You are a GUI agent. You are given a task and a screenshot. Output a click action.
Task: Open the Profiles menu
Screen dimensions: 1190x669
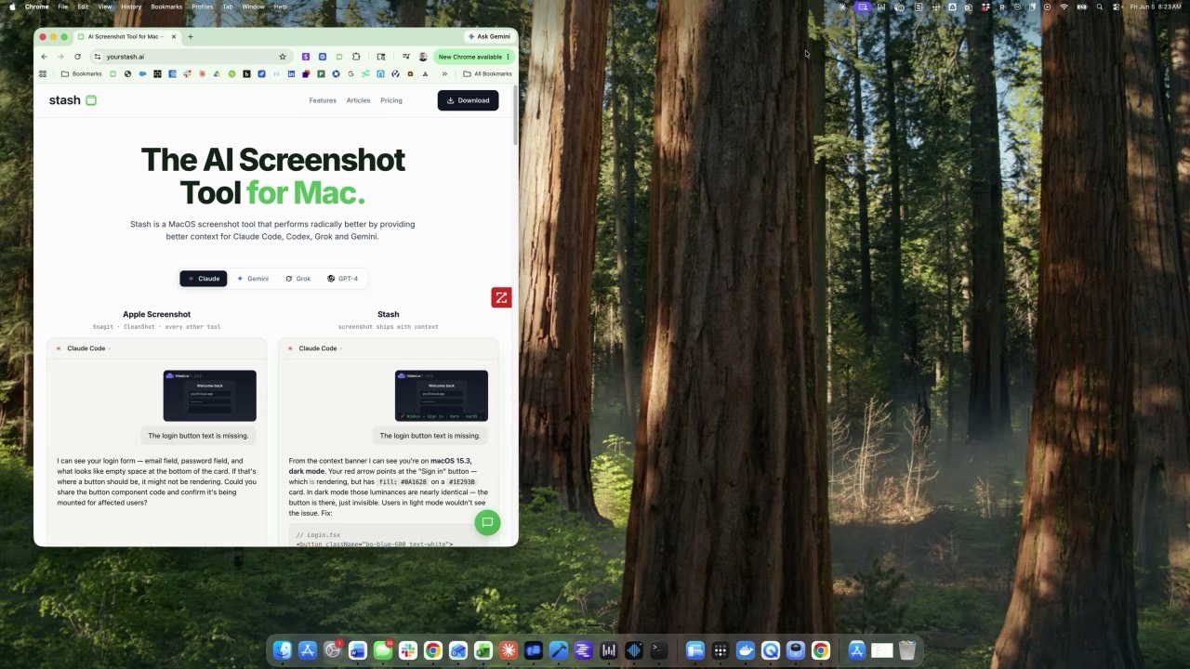pos(203,7)
